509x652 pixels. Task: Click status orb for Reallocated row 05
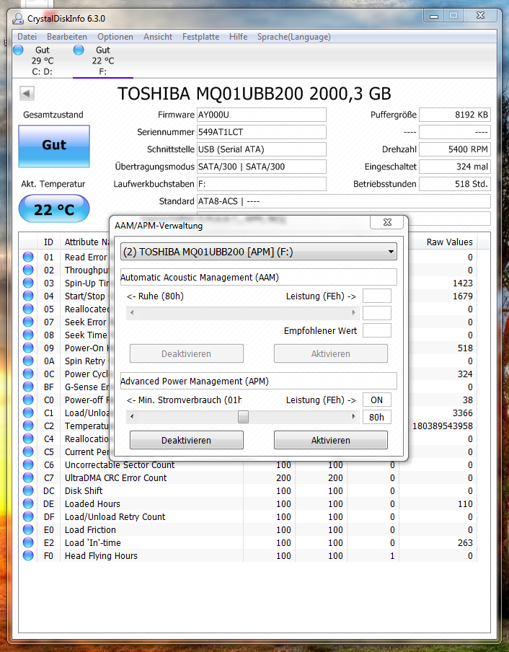coord(28,309)
